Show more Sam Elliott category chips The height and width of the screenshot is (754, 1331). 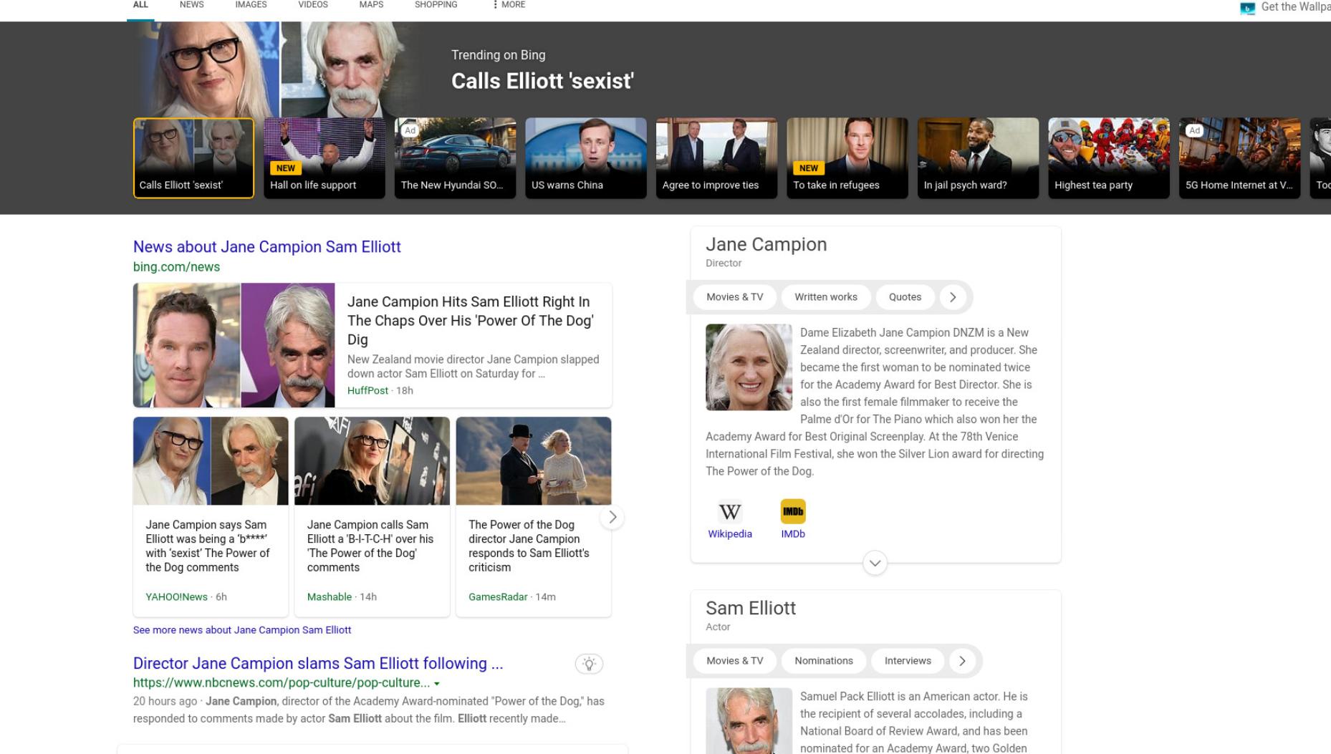point(962,661)
